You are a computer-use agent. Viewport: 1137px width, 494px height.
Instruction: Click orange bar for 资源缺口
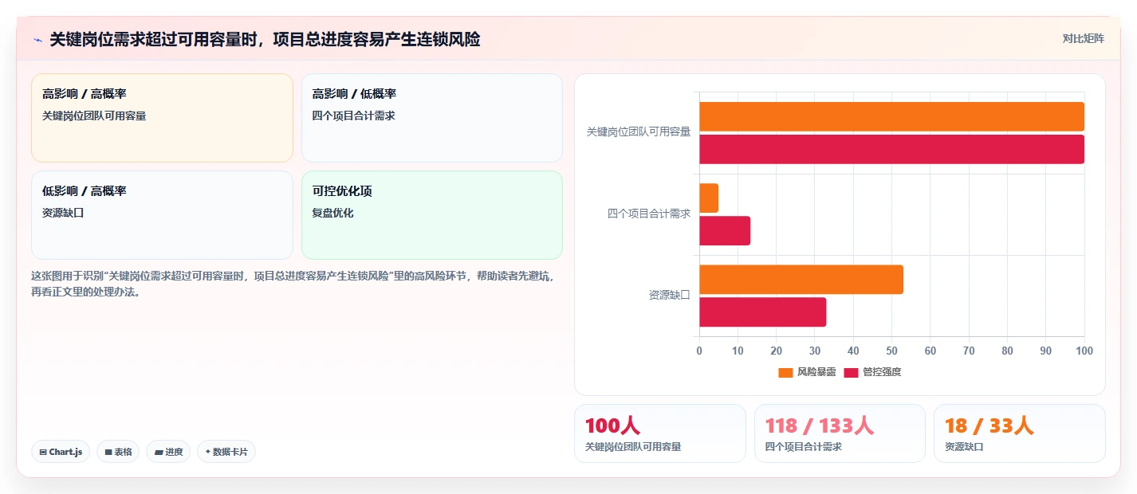coord(801,280)
